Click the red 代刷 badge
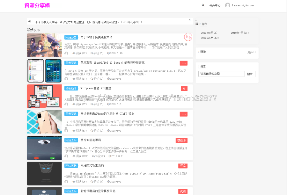The height and width of the screenshot is (195, 287). (183, 191)
